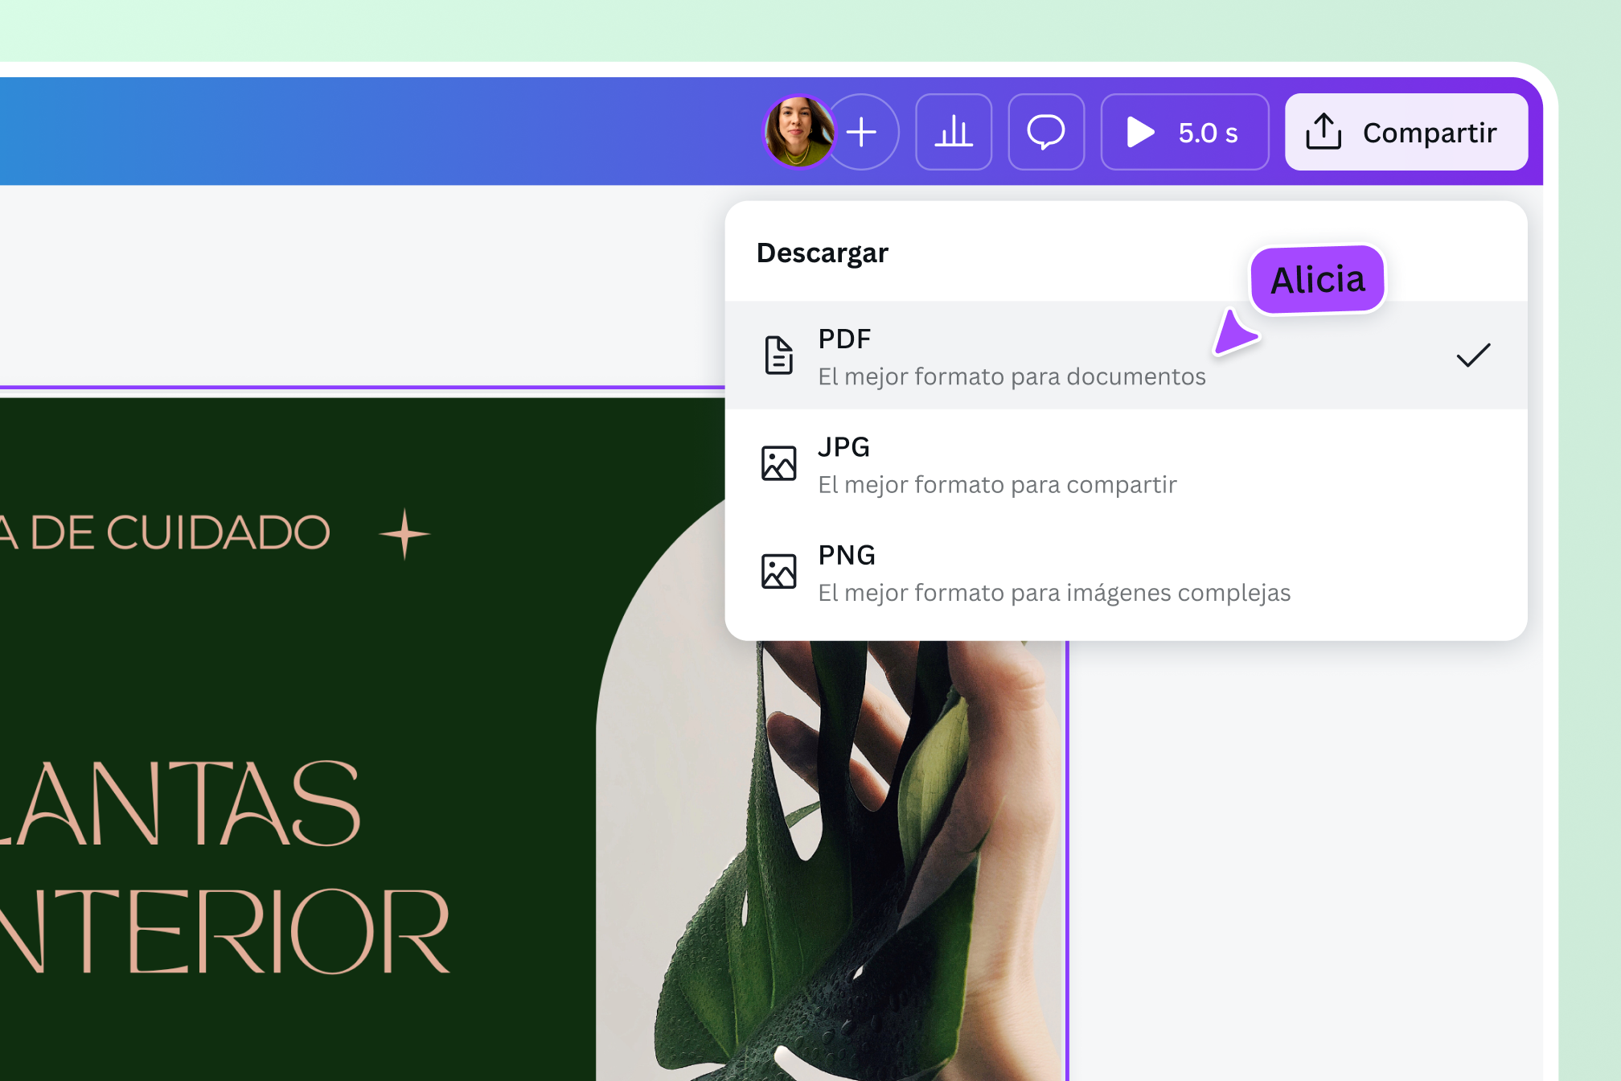
Task: Select the sparkle star graphic element
Action: (404, 533)
